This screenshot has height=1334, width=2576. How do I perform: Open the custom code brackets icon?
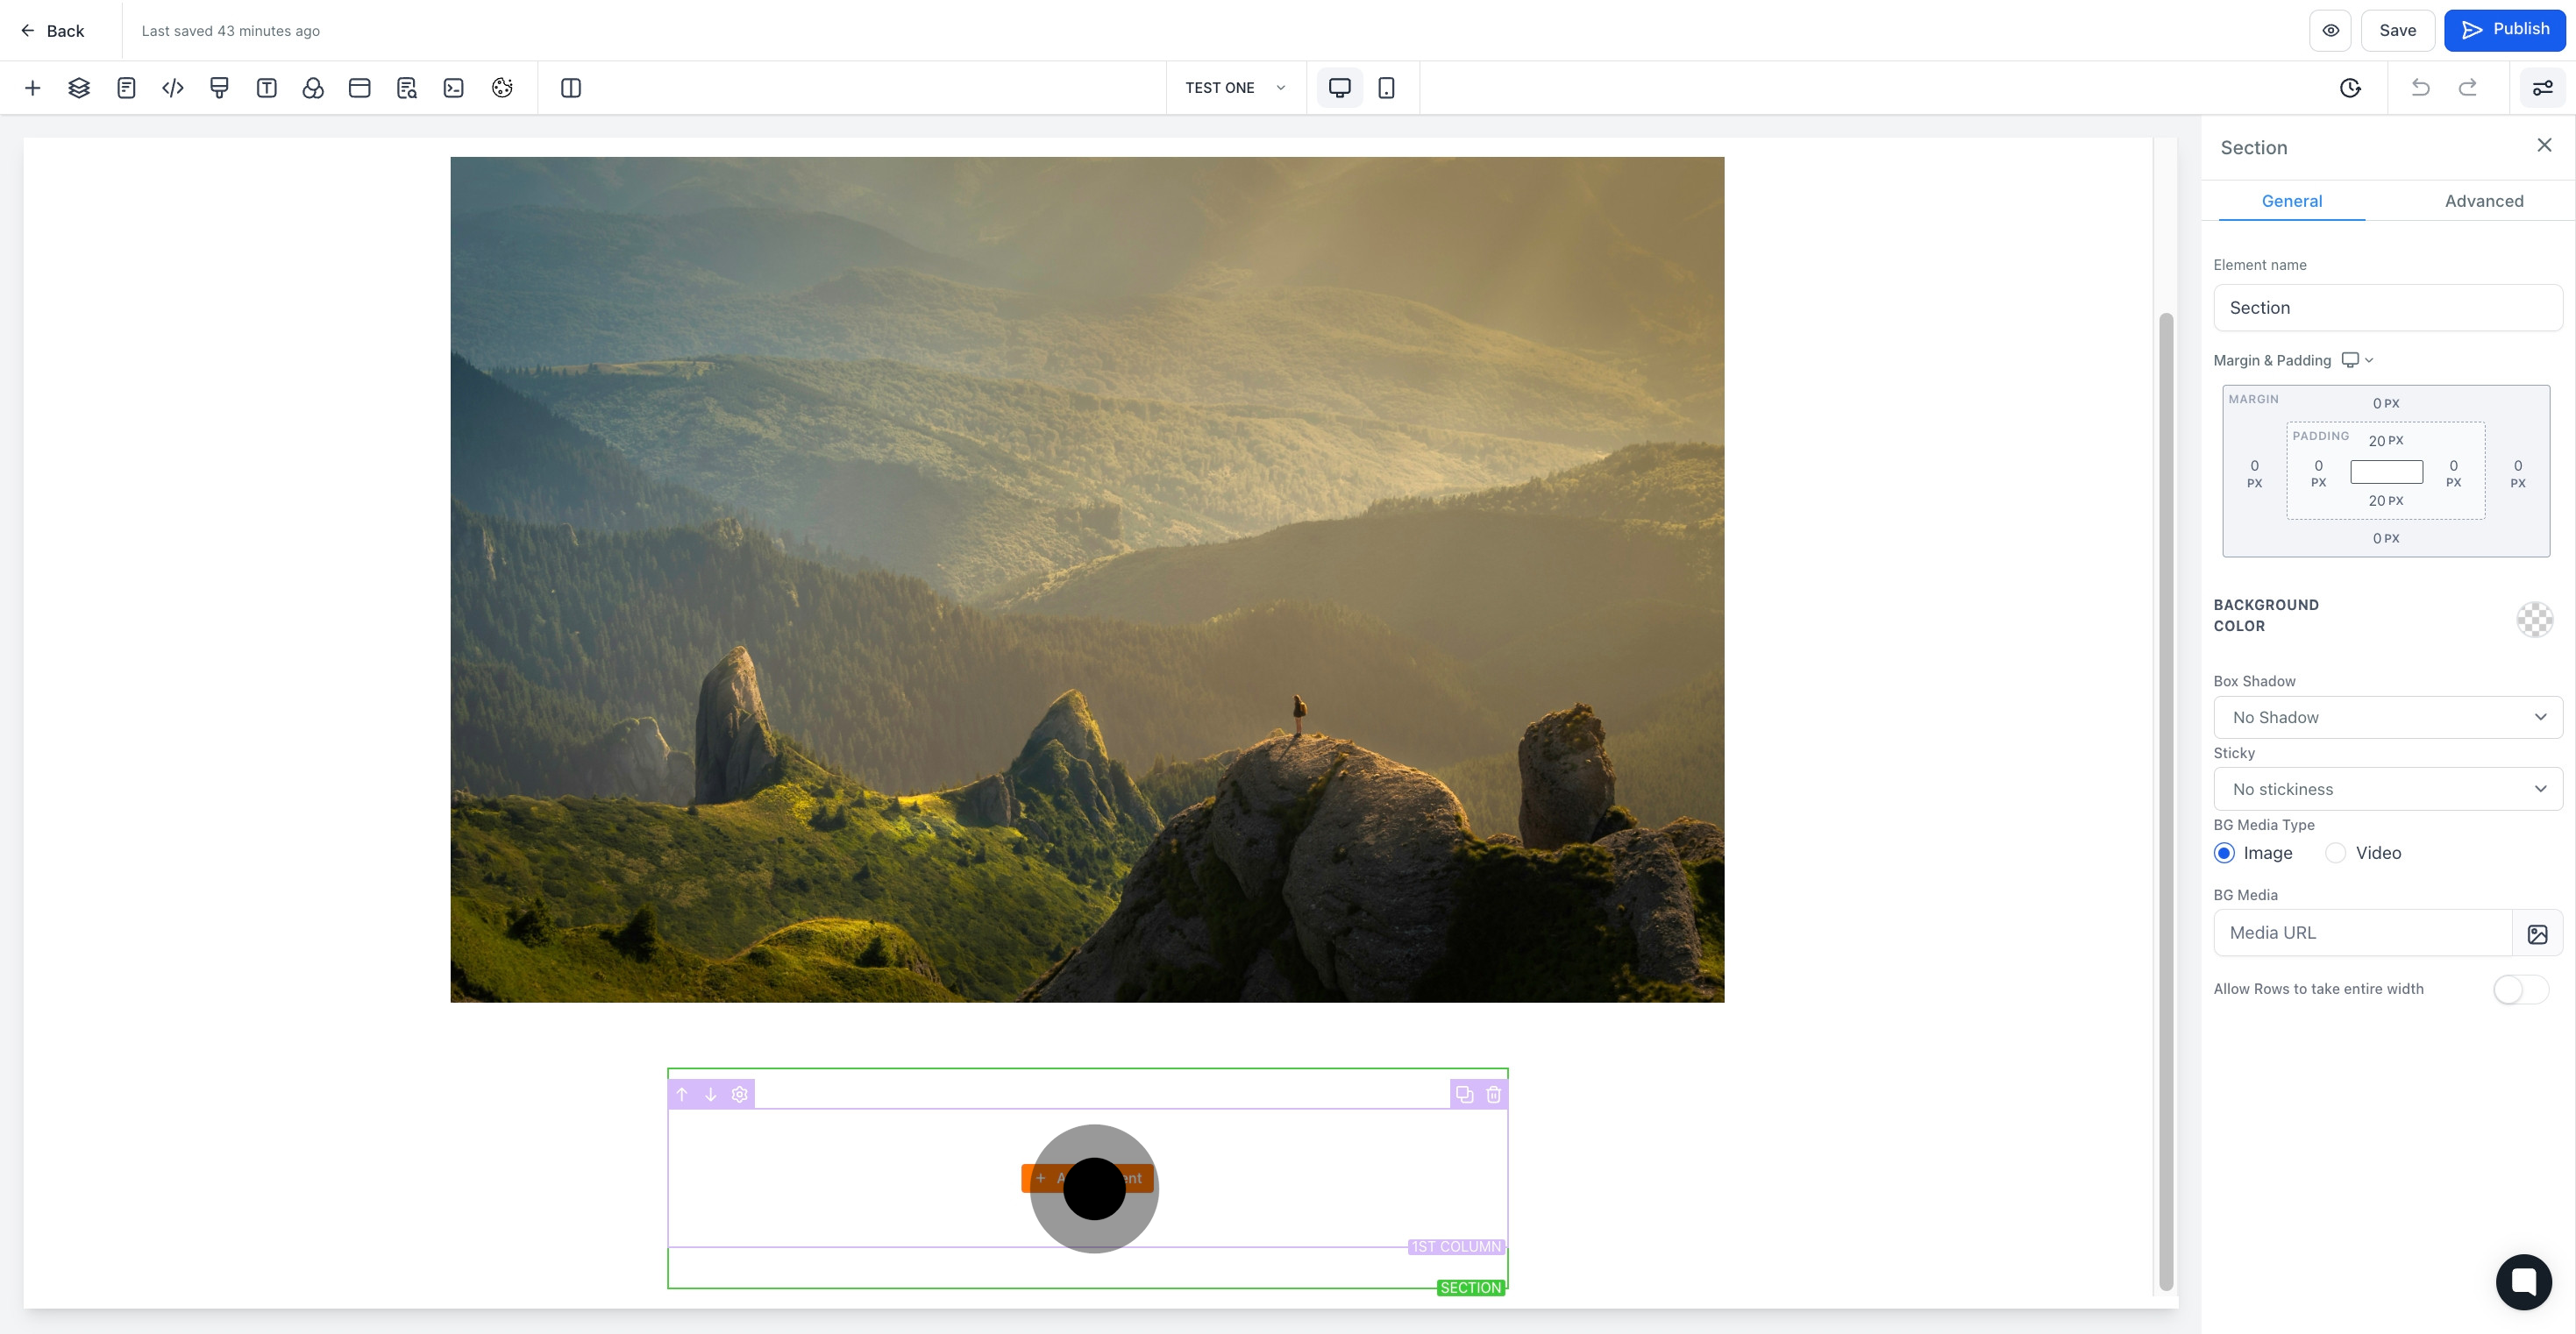173,88
